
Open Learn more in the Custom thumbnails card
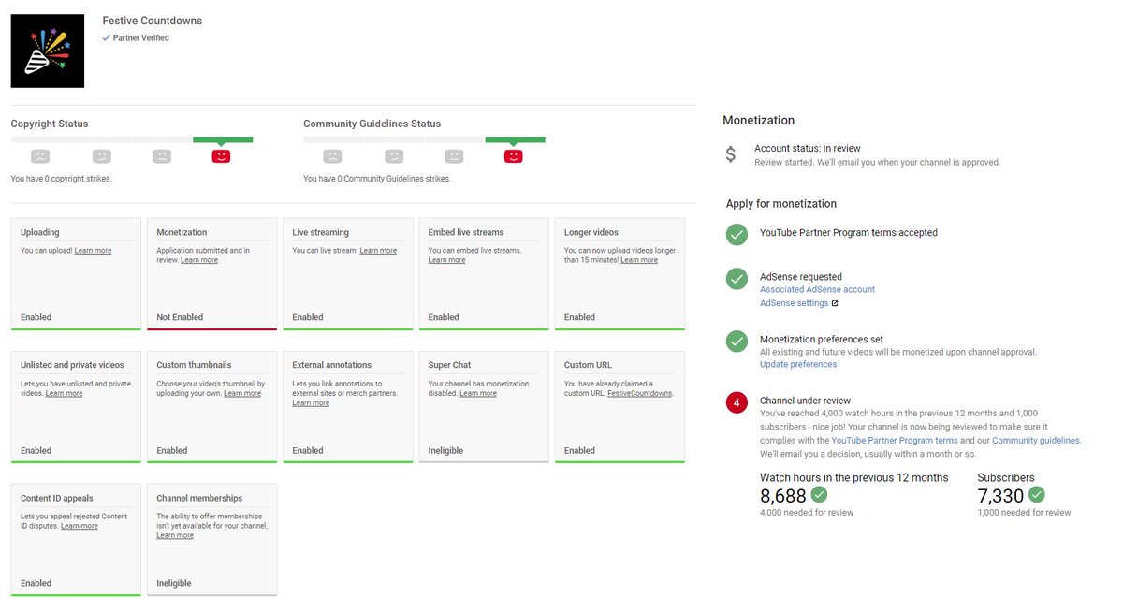tap(242, 393)
